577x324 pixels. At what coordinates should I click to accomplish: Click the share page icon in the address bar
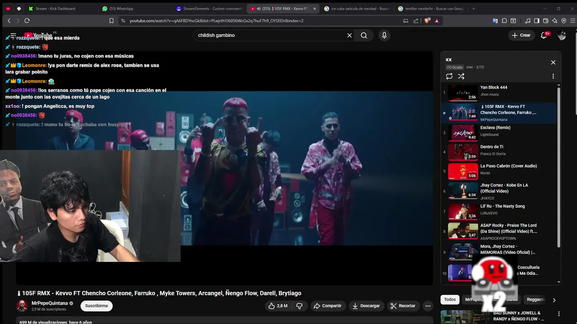[416, 21]
